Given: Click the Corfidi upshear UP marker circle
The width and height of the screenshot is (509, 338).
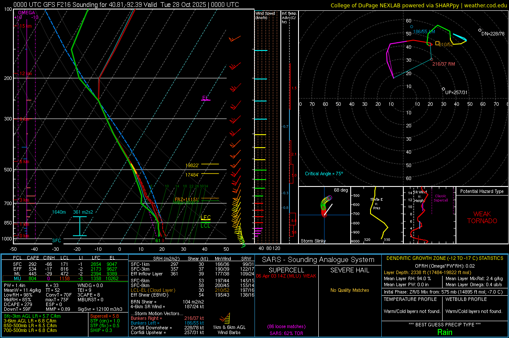Looking at the screenshot, I should click(x=443, y=89).
